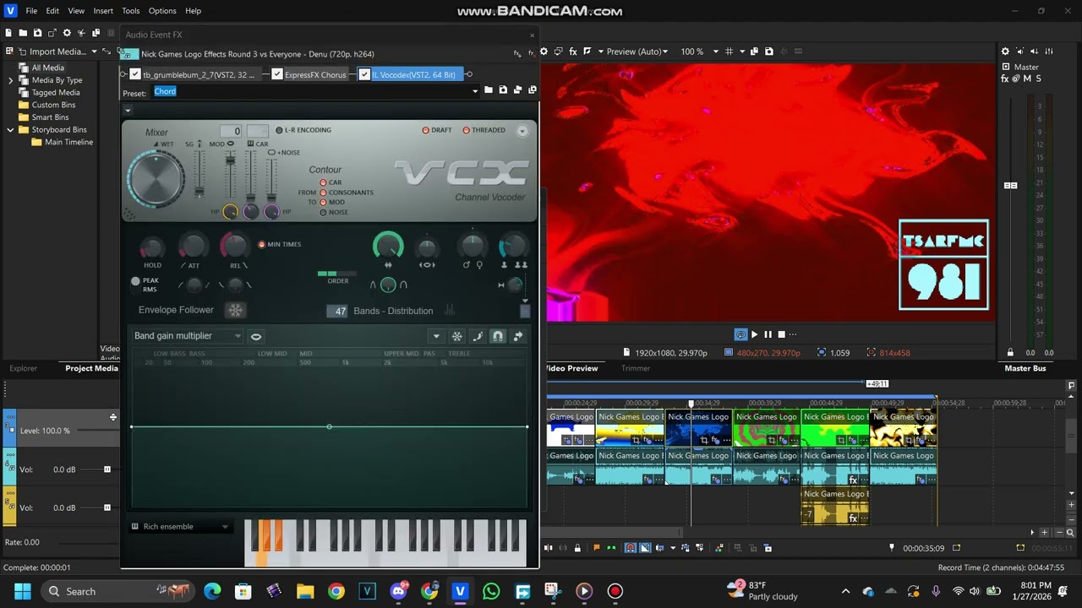Viewport: 1082px width, 608px height.
Task: Uncheck tb_grumblebum_2_7 plug-in checkbox
Action: click(x=135, y=74)
